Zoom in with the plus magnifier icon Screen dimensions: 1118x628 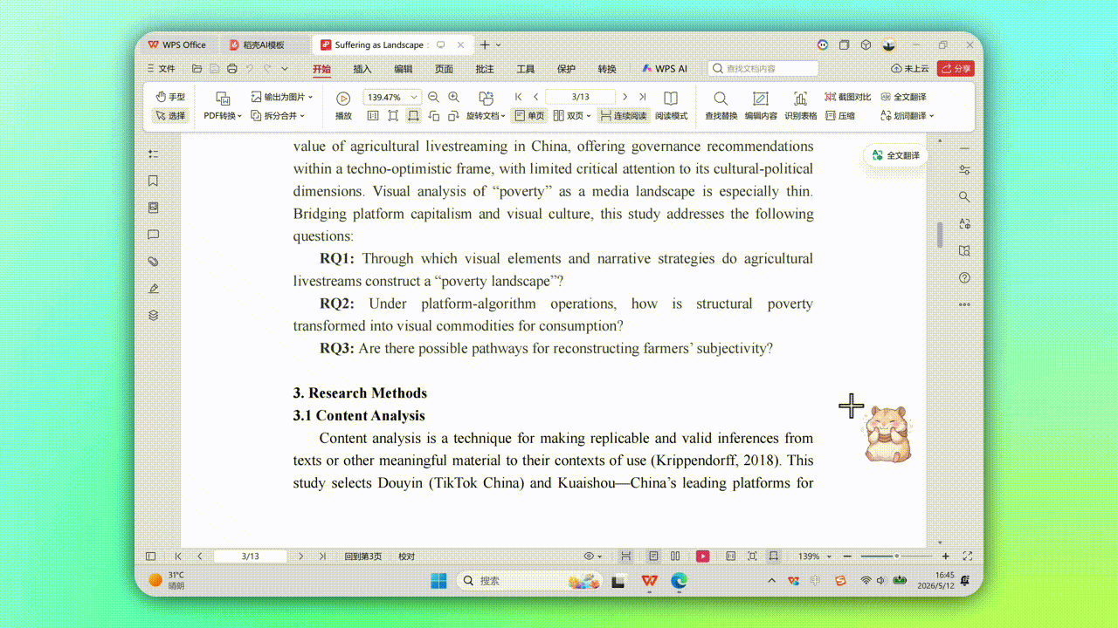(x=453, y=97)
